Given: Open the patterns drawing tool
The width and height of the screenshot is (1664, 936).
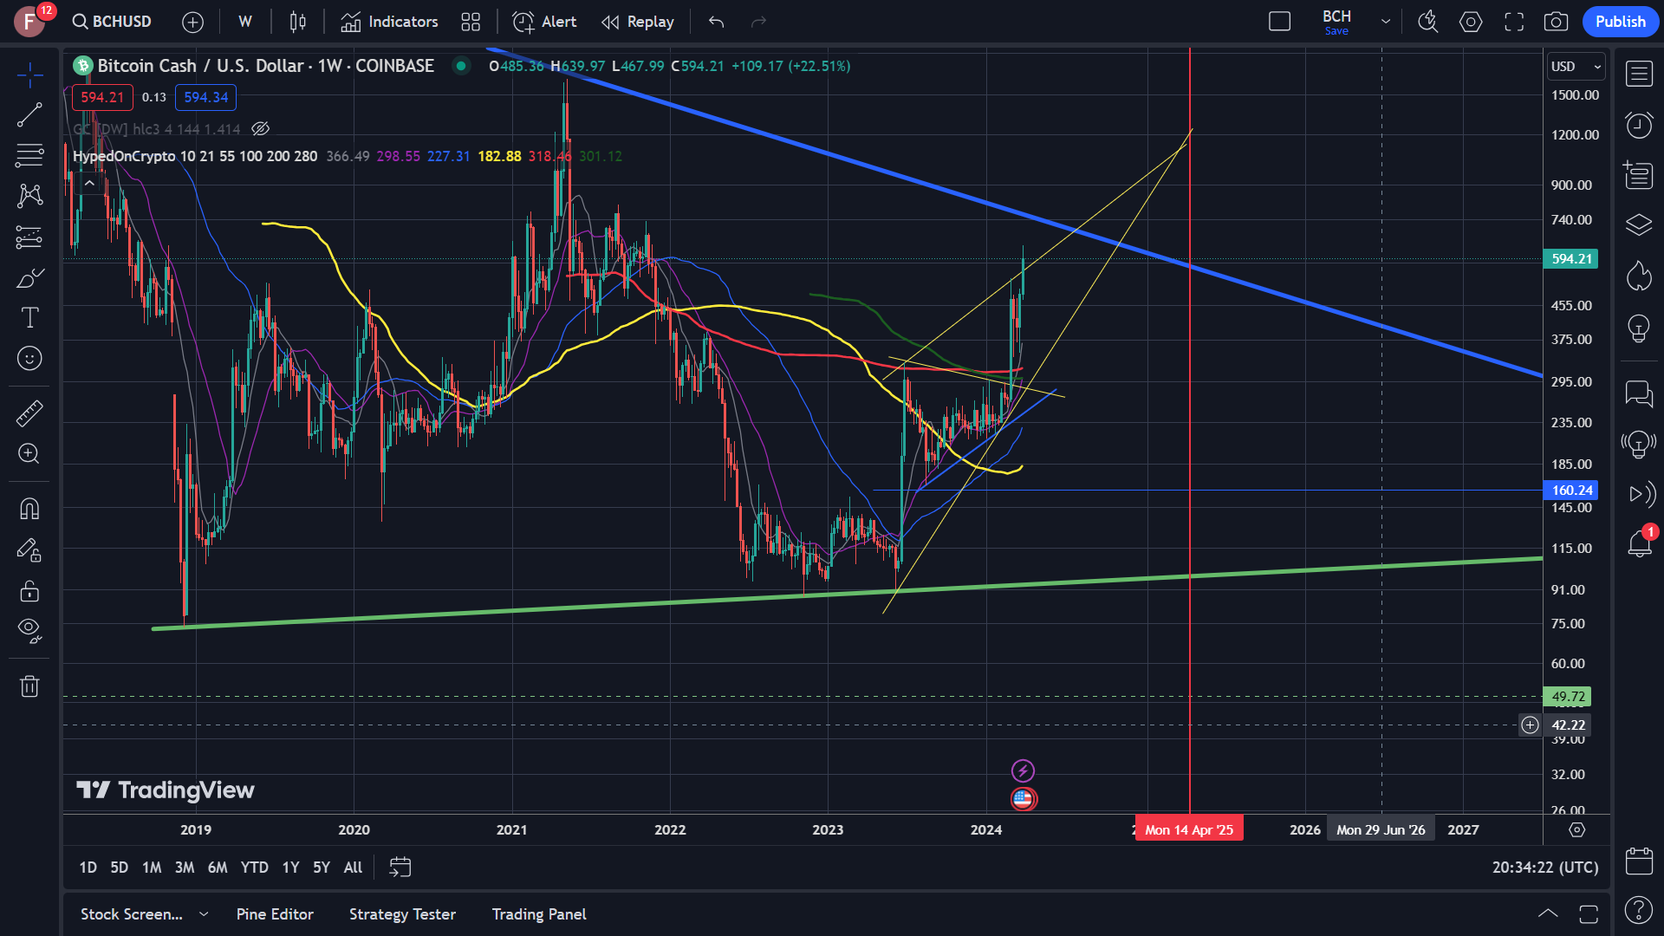Looking at the screenshot, I should point(29,196).
